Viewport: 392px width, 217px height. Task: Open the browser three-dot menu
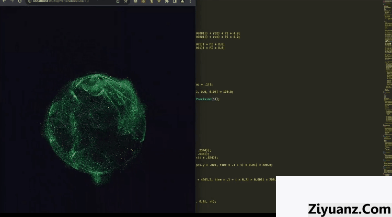[189, 2]
